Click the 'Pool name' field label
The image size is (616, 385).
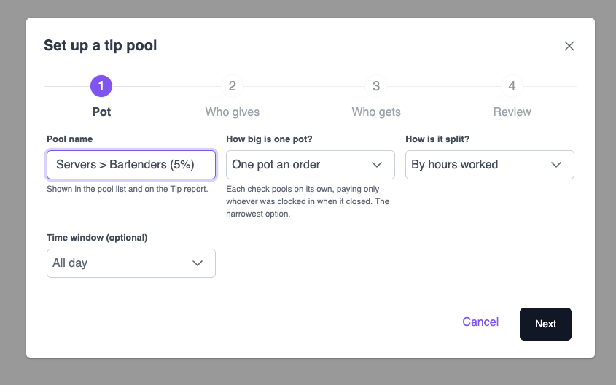69,139
